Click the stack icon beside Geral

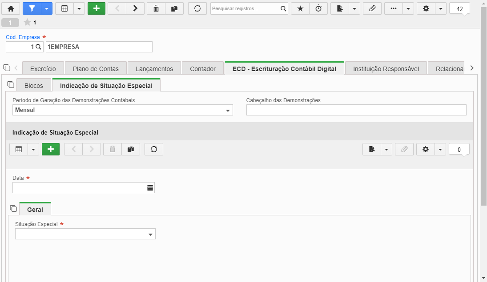tap(13, 208)
